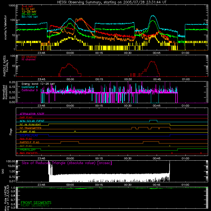
Task: Click the flare flag pulse near 00:02
Action: coord(75,132)
